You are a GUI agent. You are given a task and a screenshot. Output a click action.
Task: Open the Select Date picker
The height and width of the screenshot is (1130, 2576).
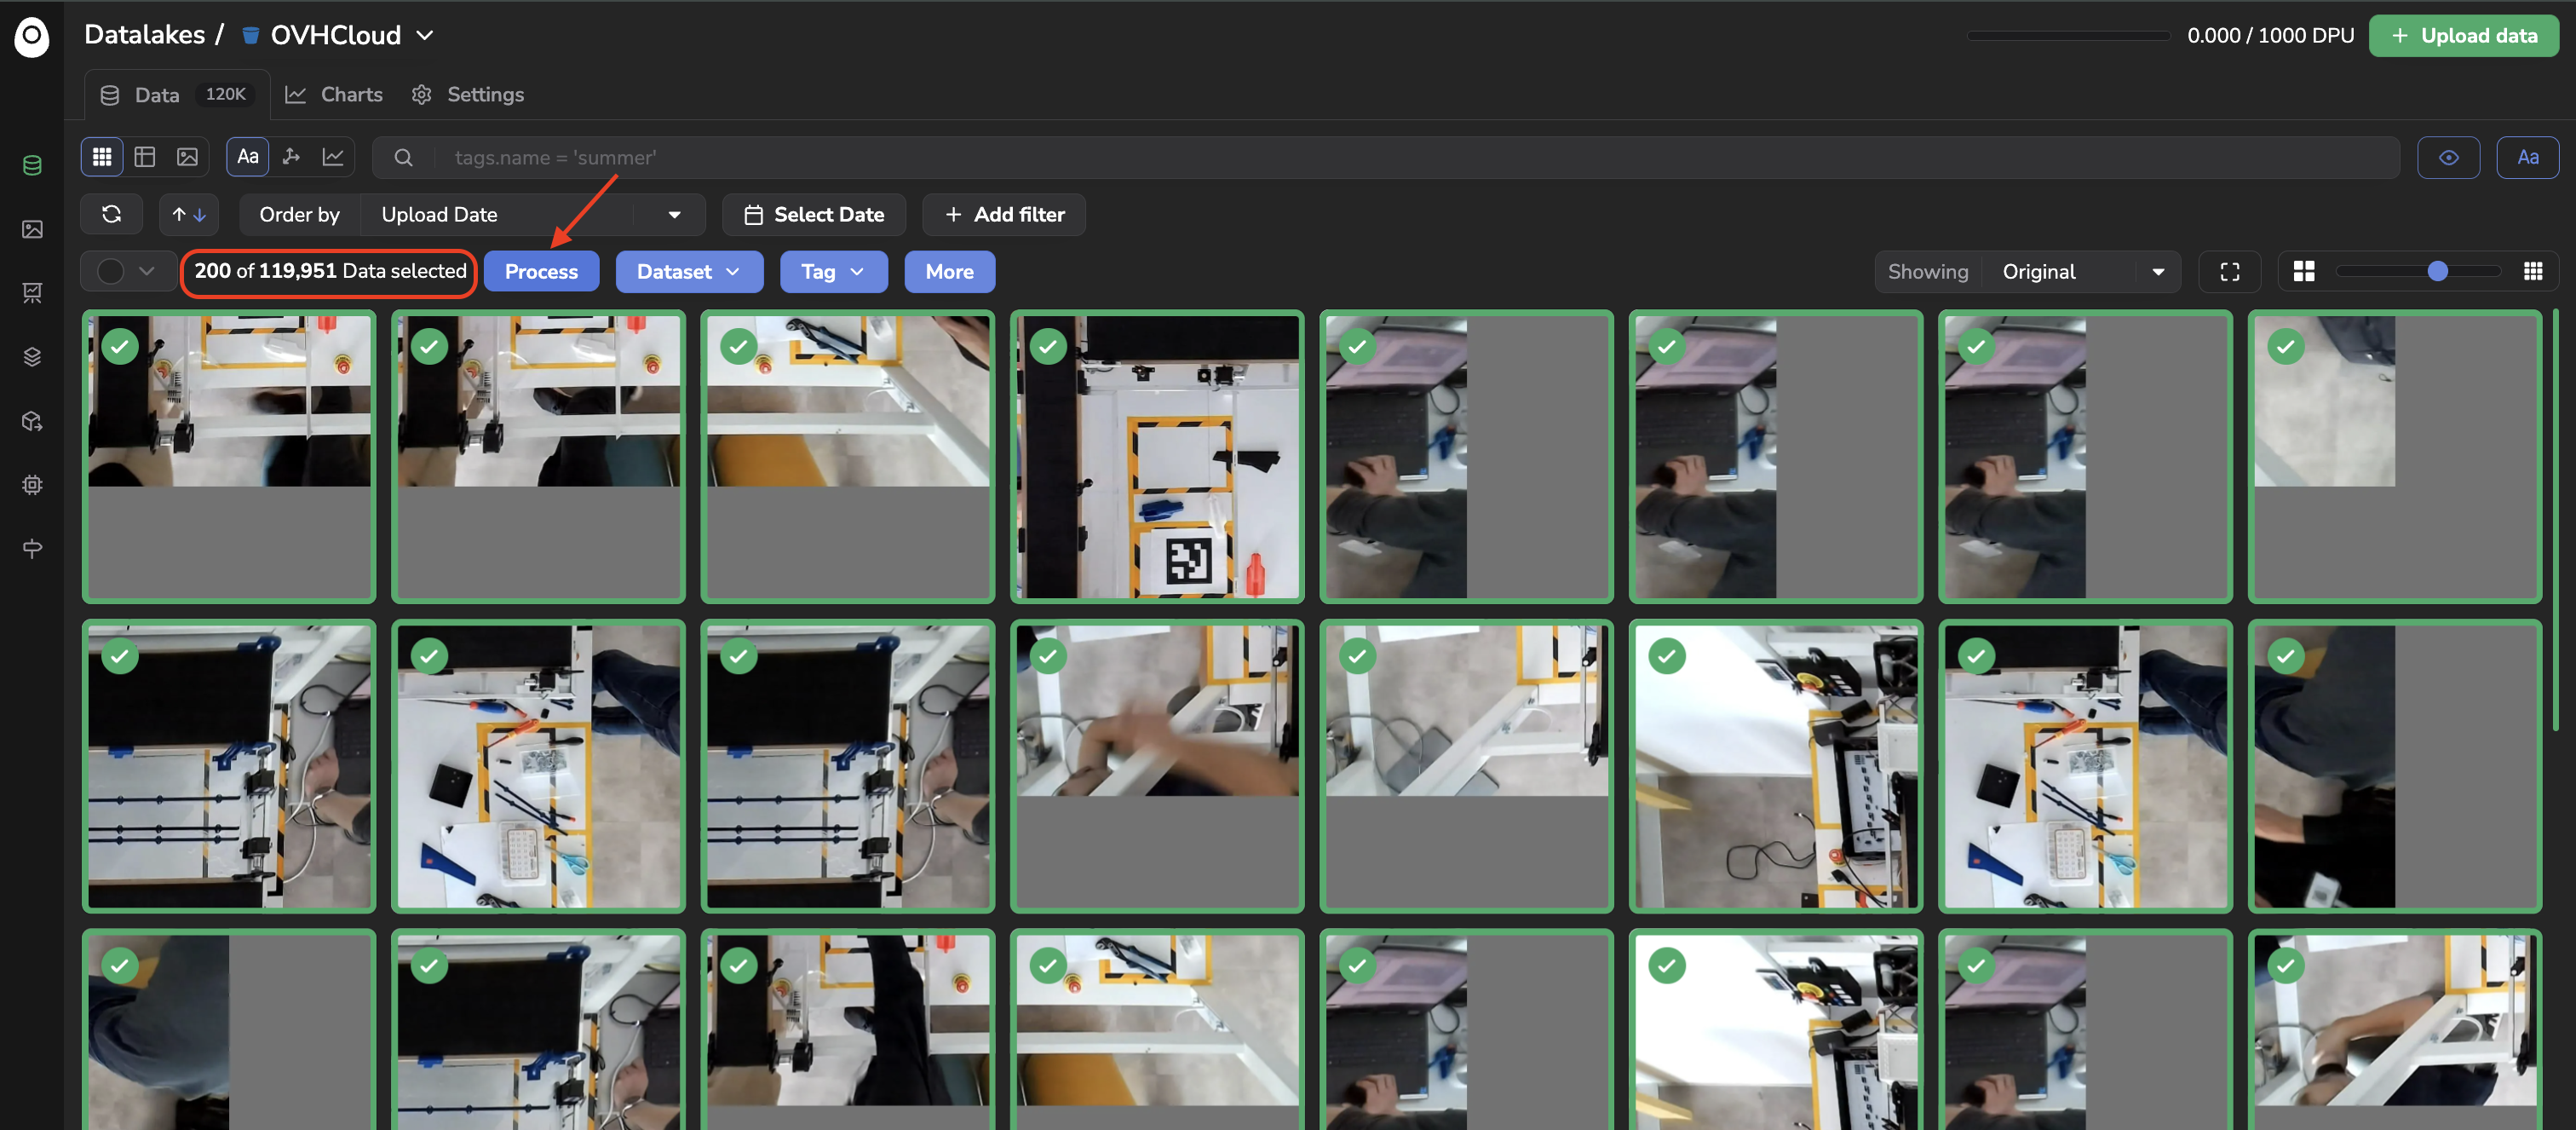[814, 215]
